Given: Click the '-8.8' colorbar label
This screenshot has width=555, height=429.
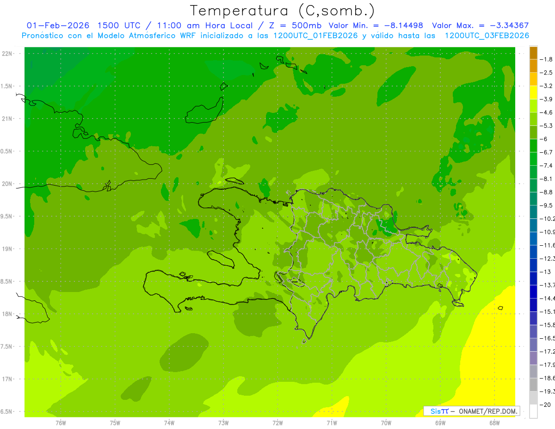Looking at the screenshot, I should [547, 192].
